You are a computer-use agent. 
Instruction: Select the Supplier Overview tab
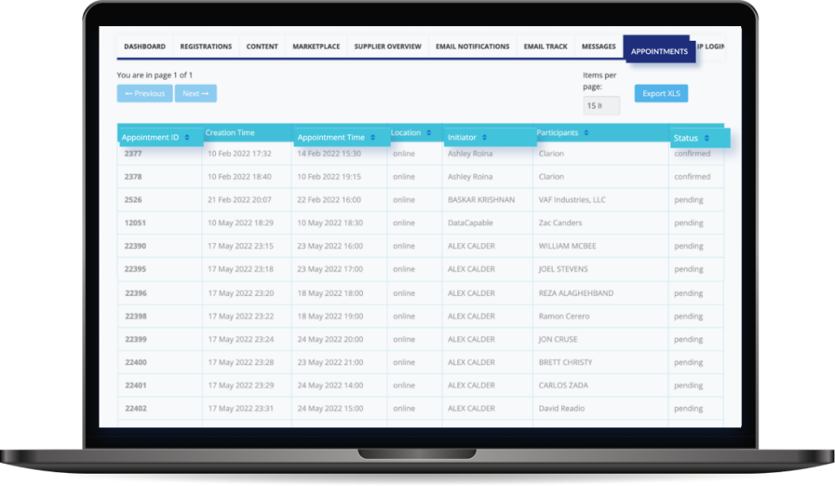coord(387,46)
